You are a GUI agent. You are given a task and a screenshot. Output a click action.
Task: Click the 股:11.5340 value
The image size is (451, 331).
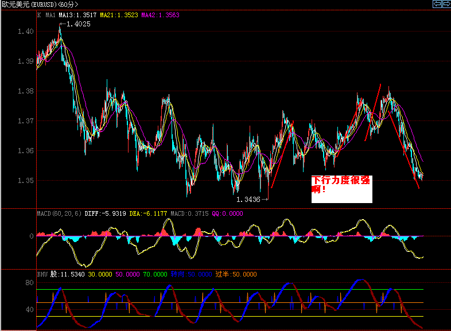[68, 274]
